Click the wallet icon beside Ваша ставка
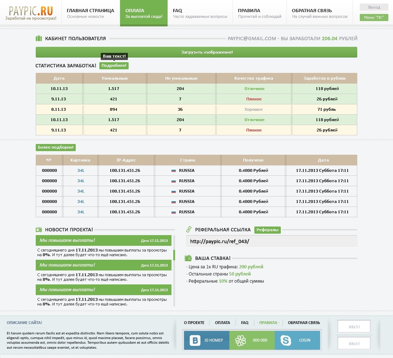 point(189,258)
